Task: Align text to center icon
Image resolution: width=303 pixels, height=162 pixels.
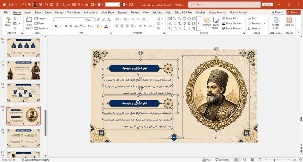Action: [122, 26]
